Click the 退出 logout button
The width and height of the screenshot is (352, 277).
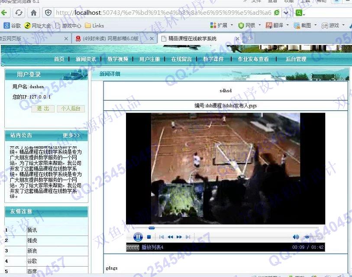tap(43, 109)
